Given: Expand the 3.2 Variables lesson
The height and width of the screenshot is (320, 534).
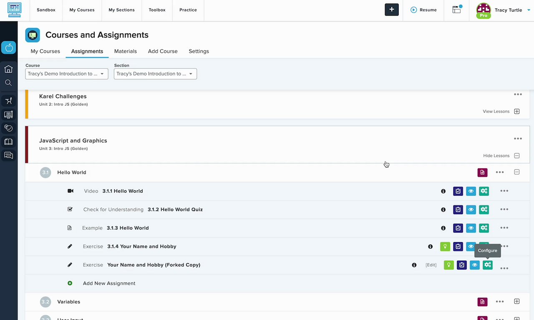Looking at the screenshot, I should pos(517,302).
